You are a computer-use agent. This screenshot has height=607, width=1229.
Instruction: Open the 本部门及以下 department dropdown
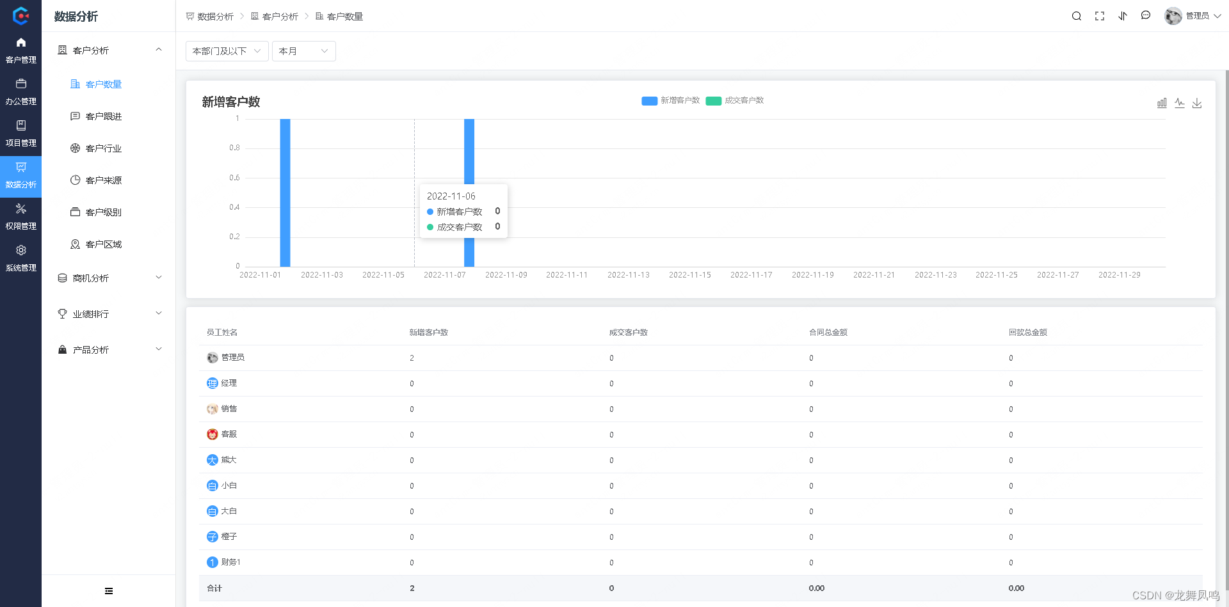coord(227,51)
